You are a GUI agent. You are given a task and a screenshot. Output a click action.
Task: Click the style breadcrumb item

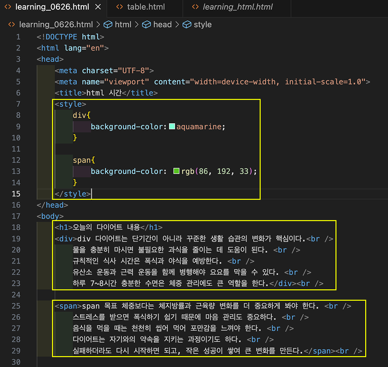202,24
